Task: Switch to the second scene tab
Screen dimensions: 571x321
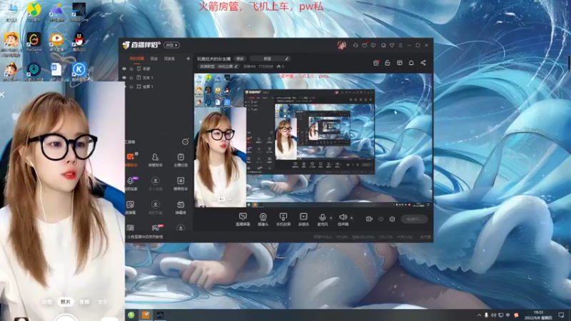Action: click(154, 58)
